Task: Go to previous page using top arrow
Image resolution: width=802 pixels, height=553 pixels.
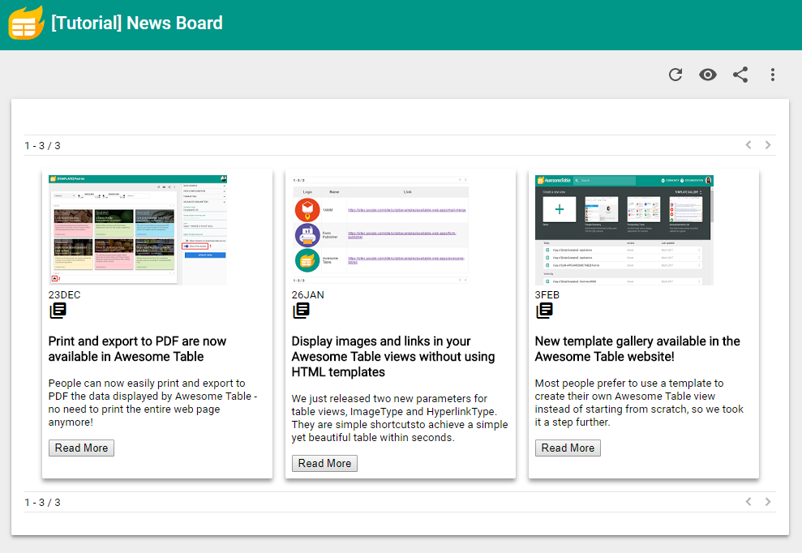Action: tap(748, 145)
